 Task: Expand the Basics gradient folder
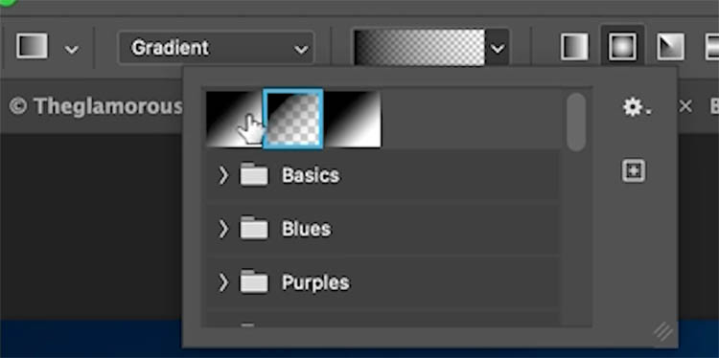(223, 175)
